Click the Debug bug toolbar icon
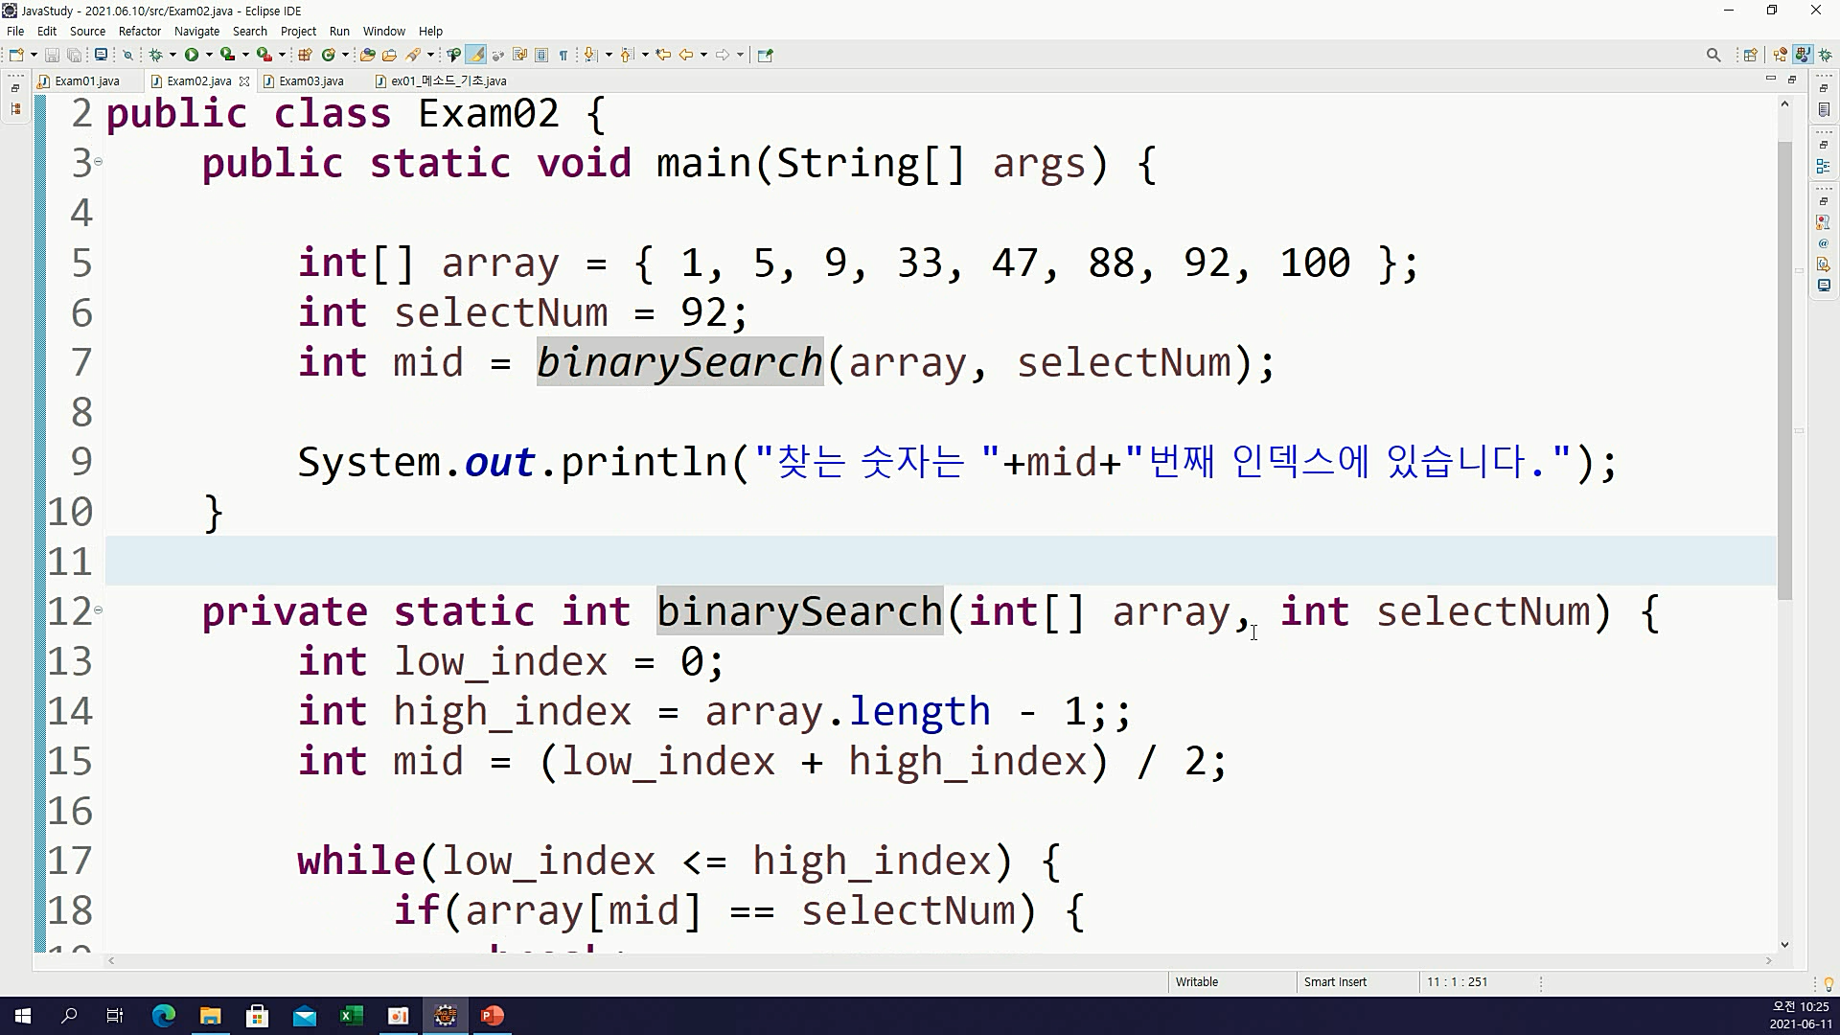The height and width of the screenshot is (1035, 1840). pyautogui.click(x=156, y=55)
